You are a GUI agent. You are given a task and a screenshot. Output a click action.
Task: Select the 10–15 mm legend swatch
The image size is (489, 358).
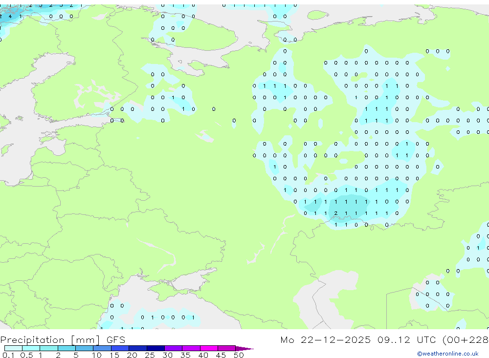[102, 348]
